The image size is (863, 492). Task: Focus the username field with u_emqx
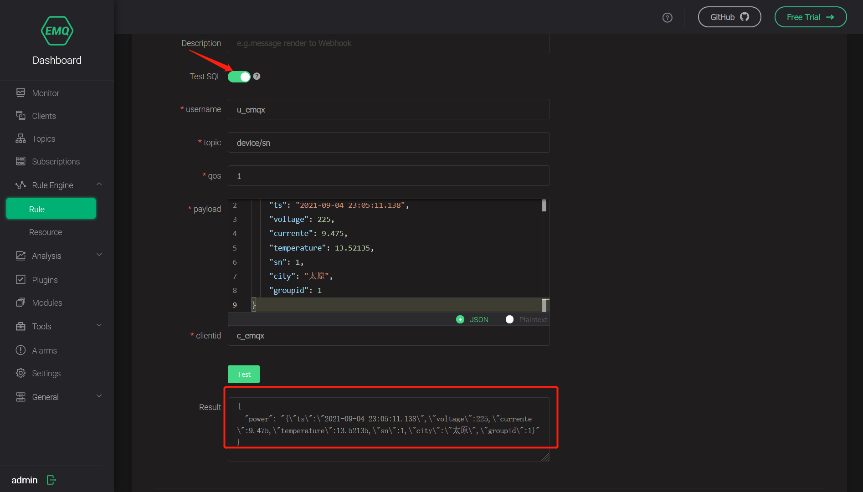tap(389, 109)
